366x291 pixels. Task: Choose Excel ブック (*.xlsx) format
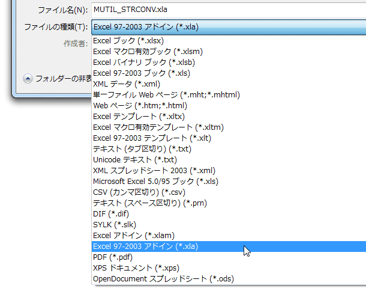coord(229,41)
